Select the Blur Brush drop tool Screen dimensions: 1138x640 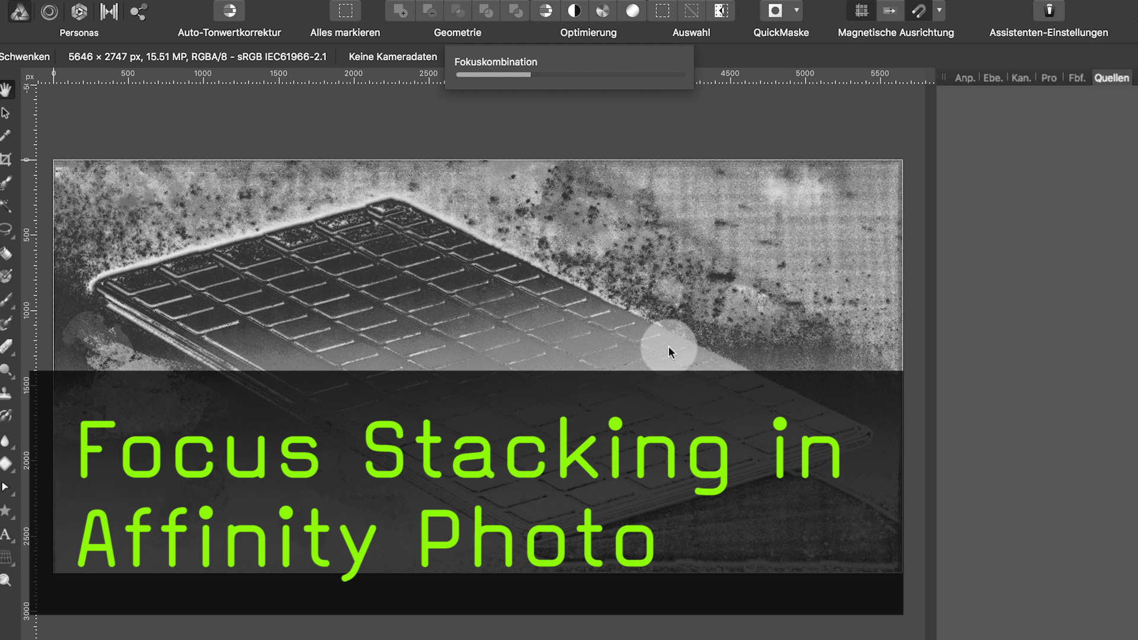click(x=6, y=440)
